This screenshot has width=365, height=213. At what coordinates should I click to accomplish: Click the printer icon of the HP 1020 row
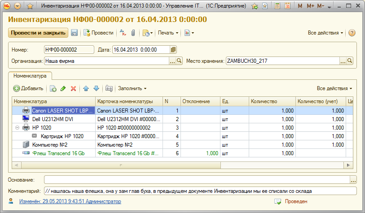(x=26, y=127)
